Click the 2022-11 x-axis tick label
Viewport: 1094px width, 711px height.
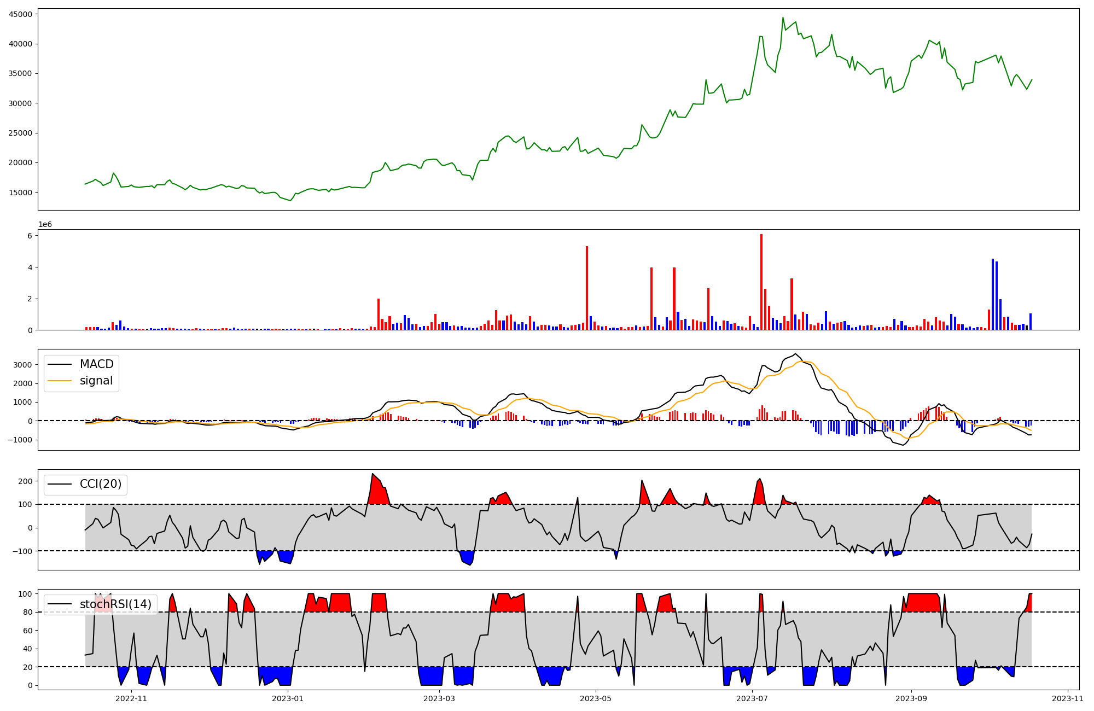(x=132, y=698)
